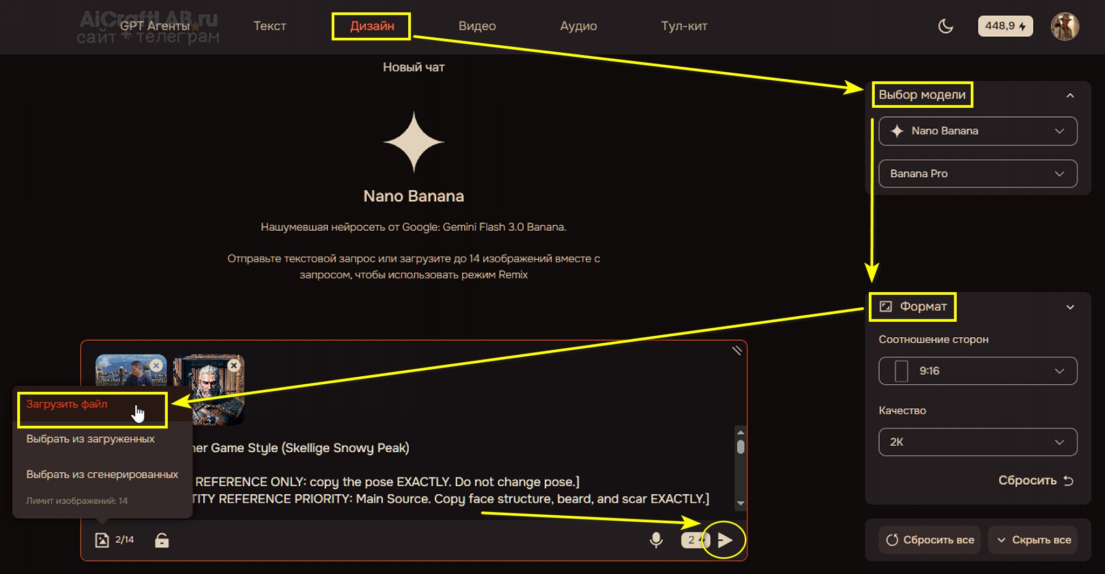
Task: Toggle dark mode with the moon icon
Action: [946, 26]
